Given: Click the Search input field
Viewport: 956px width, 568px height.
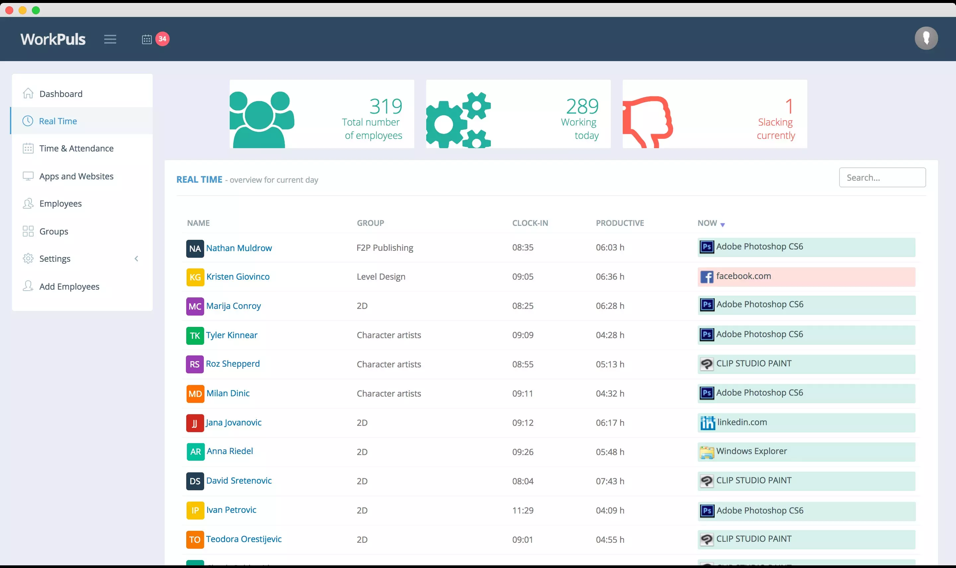Looking at the screenshot, I should (882, 178).
